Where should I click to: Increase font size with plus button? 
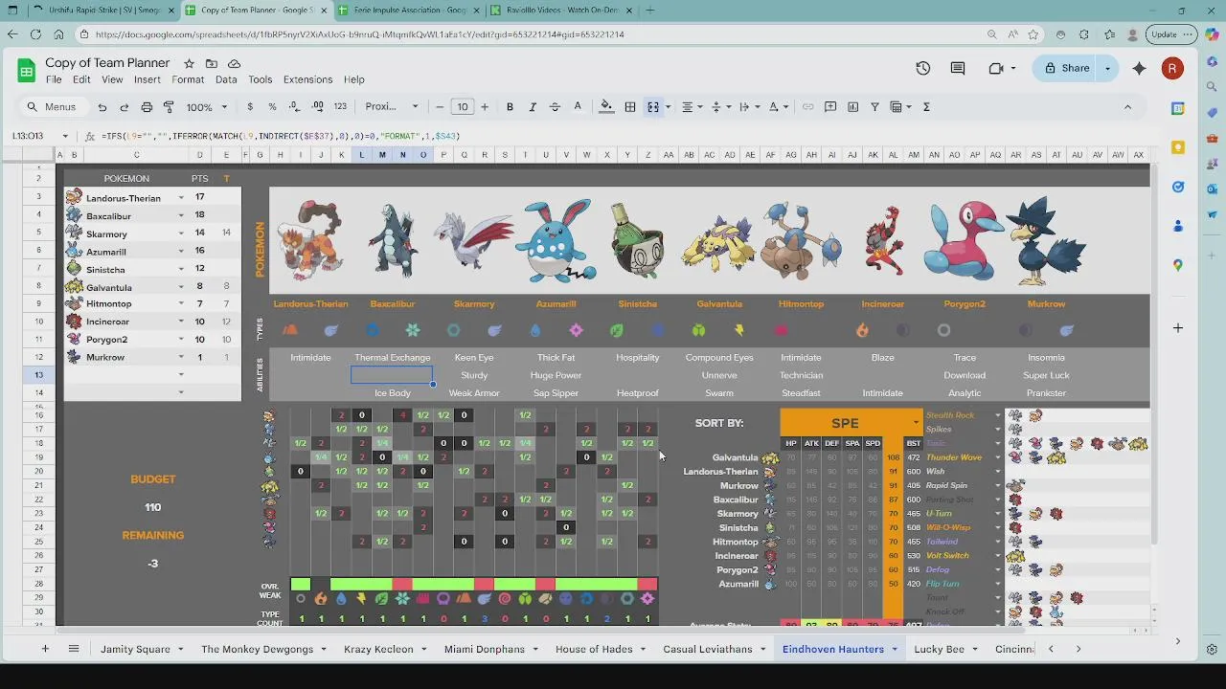coord(485,107)
